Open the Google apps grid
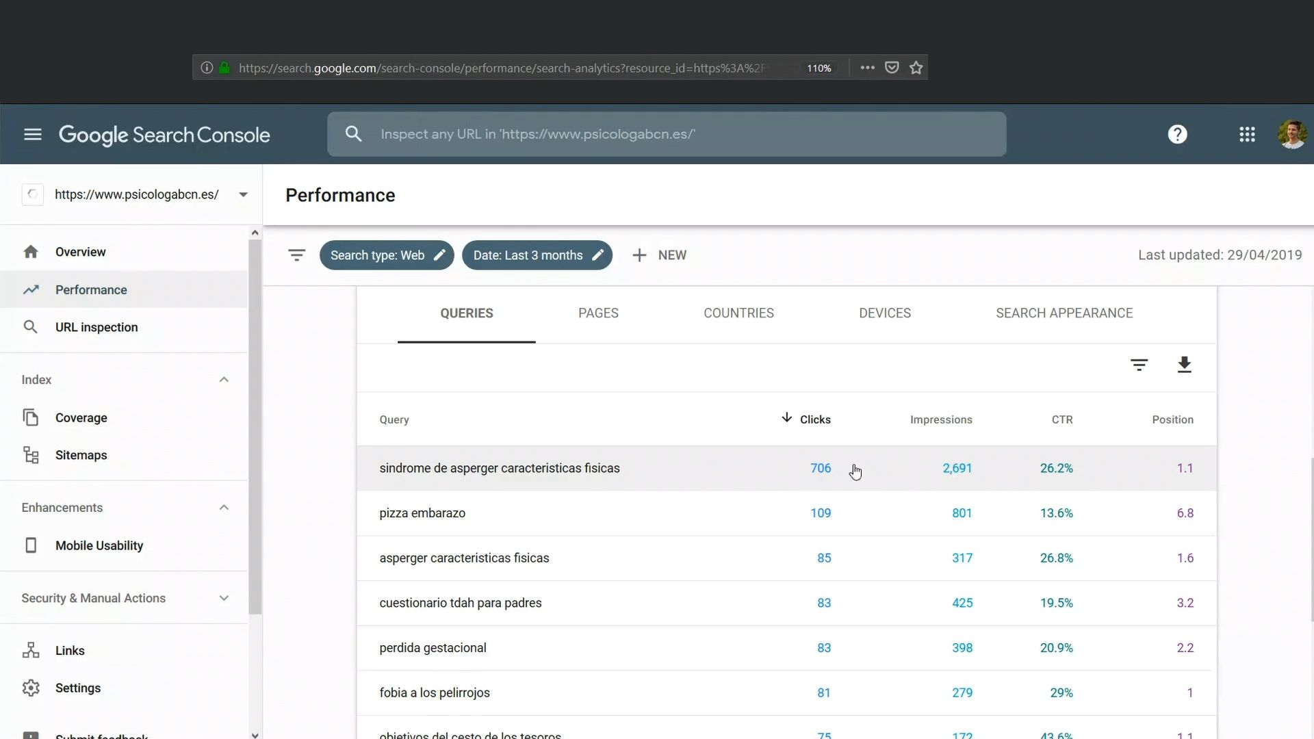Viewport: 1314px width, 739px height. pyautogui.click(x=1247, y=134)
